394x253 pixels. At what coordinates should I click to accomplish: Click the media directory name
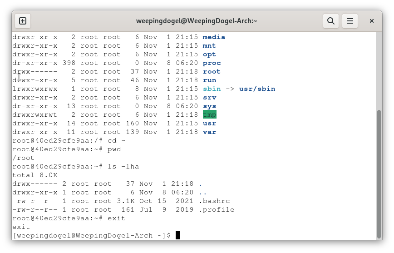pos(214,37)
